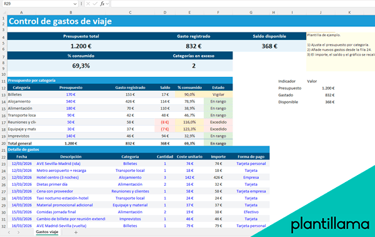Click into the formula bar input area
375x237 pixels.
[x=242, y=4]
